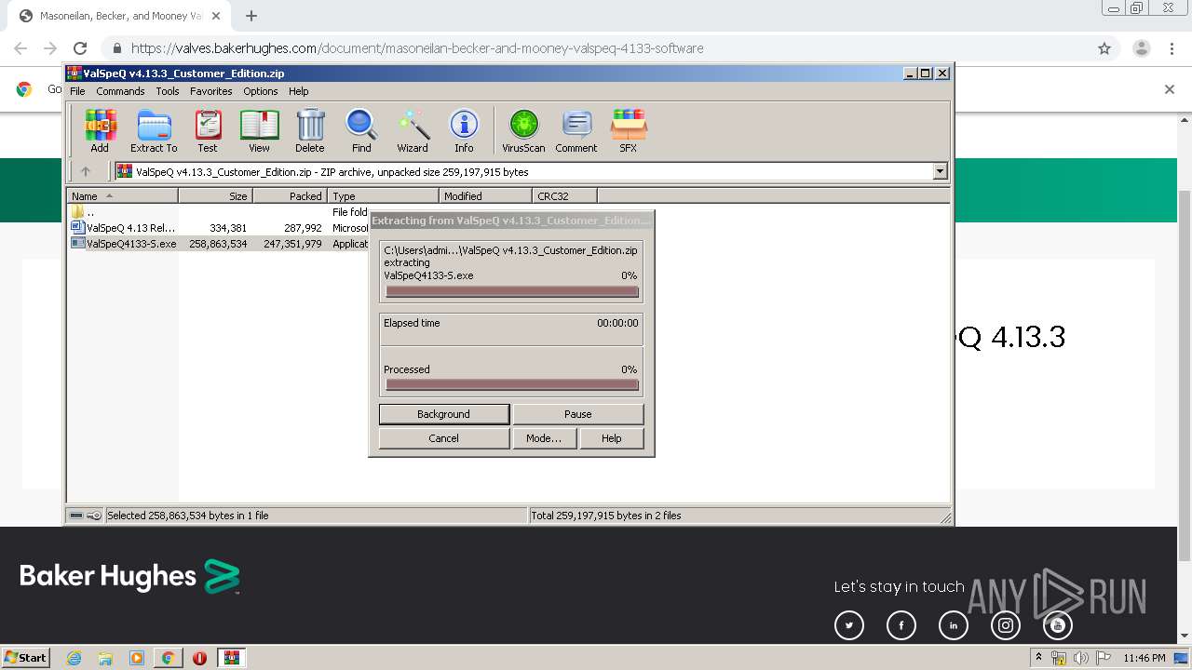The height and width of the screenshot is (670, 1192).
Task: Cancel the extraction
Action: (x=444, y=438)
